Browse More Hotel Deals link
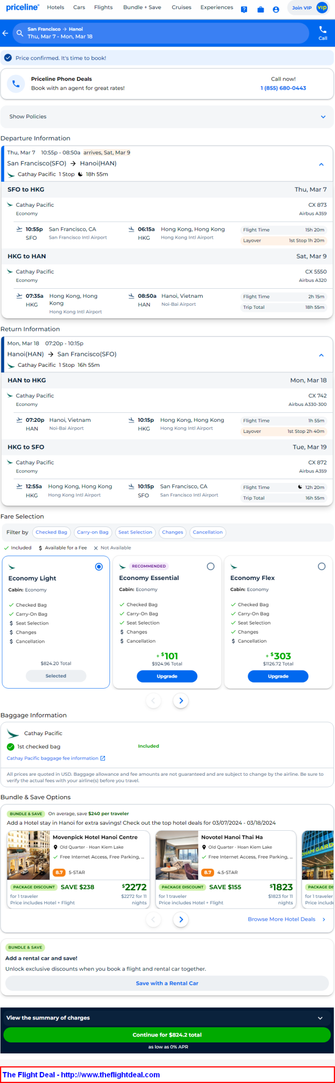This screenshot has width=335, height=1083. (286, 919)
